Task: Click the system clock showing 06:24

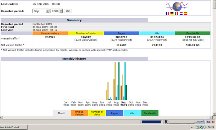Action: (211, 127)
